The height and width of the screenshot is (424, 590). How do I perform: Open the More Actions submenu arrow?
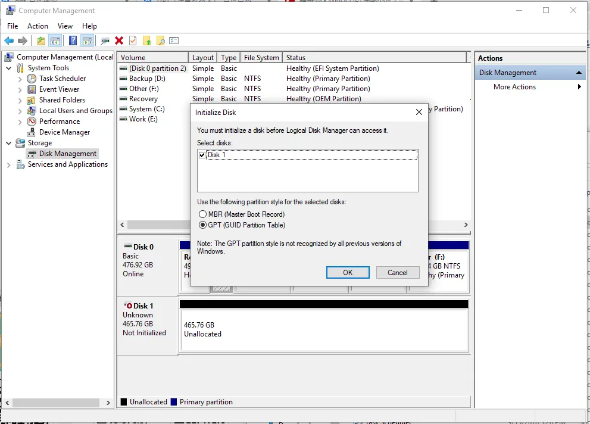(x=579, y=87)
